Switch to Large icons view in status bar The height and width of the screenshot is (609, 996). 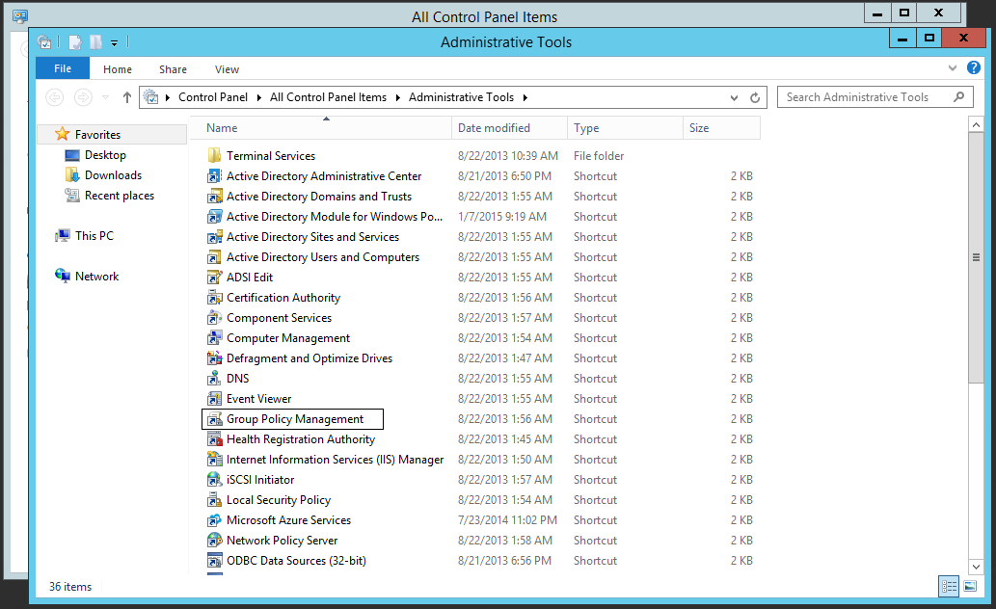(970, 586)
